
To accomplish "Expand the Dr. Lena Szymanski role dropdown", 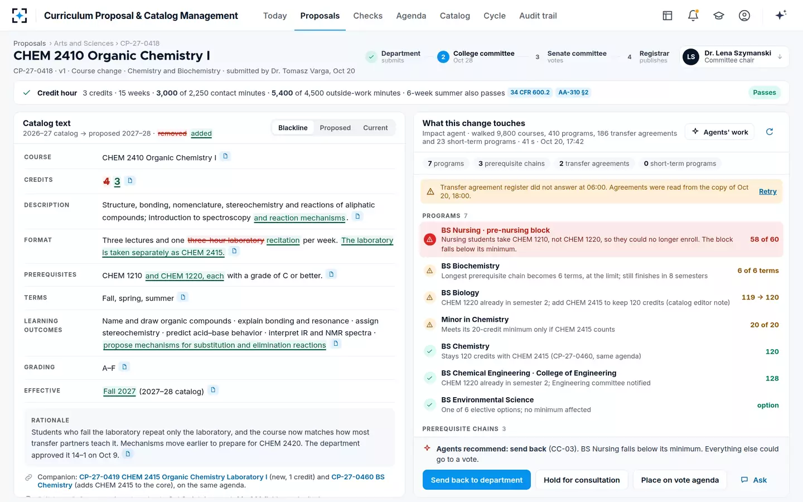I will [734, 56].
